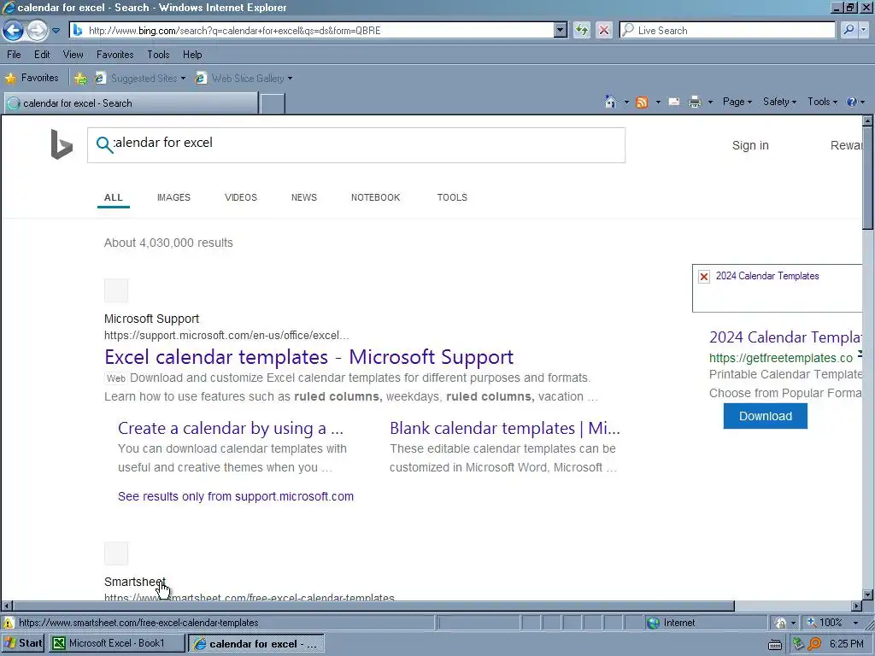Open the recent pages dropdown arrow
Image resolution: width=875 pixels, height=656 pixels.
point(56,31)
